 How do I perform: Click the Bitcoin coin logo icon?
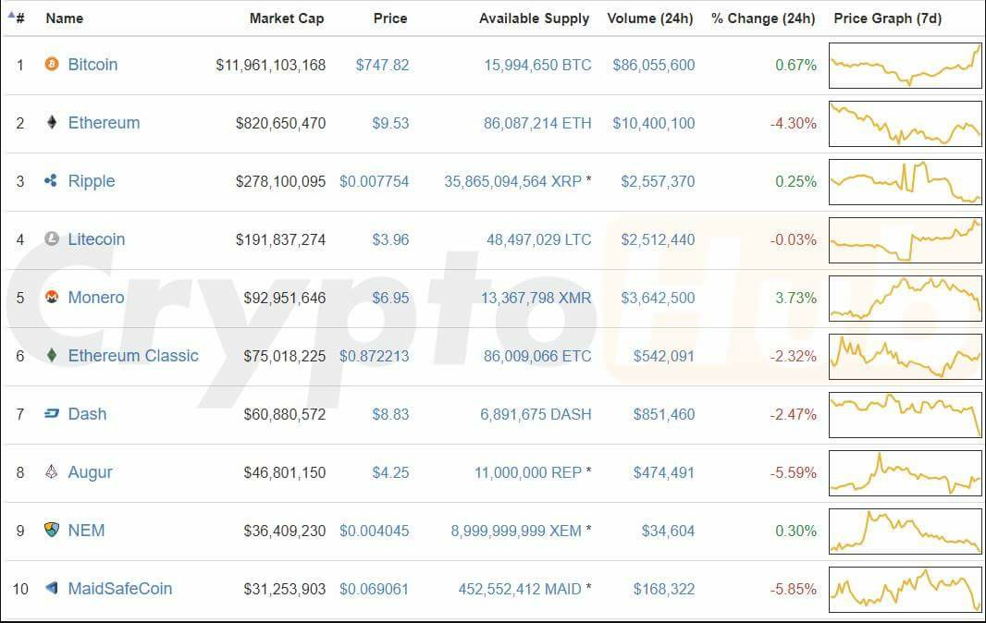pos(52,64)
